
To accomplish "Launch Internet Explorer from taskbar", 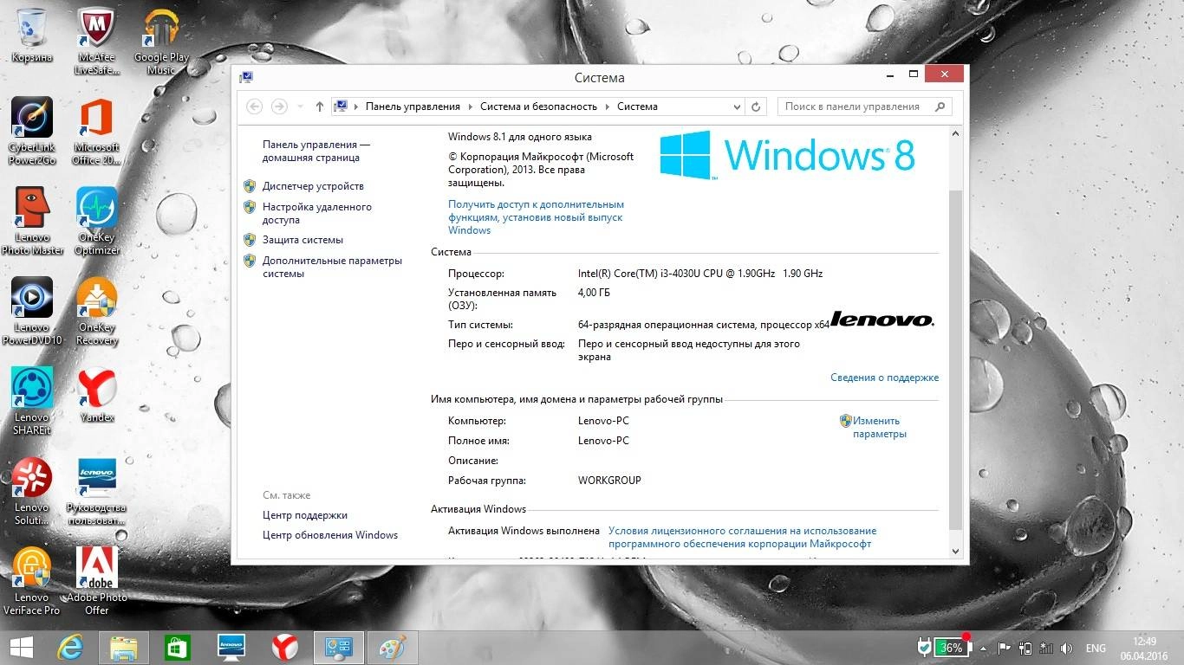I will click(x=71, y=648).
